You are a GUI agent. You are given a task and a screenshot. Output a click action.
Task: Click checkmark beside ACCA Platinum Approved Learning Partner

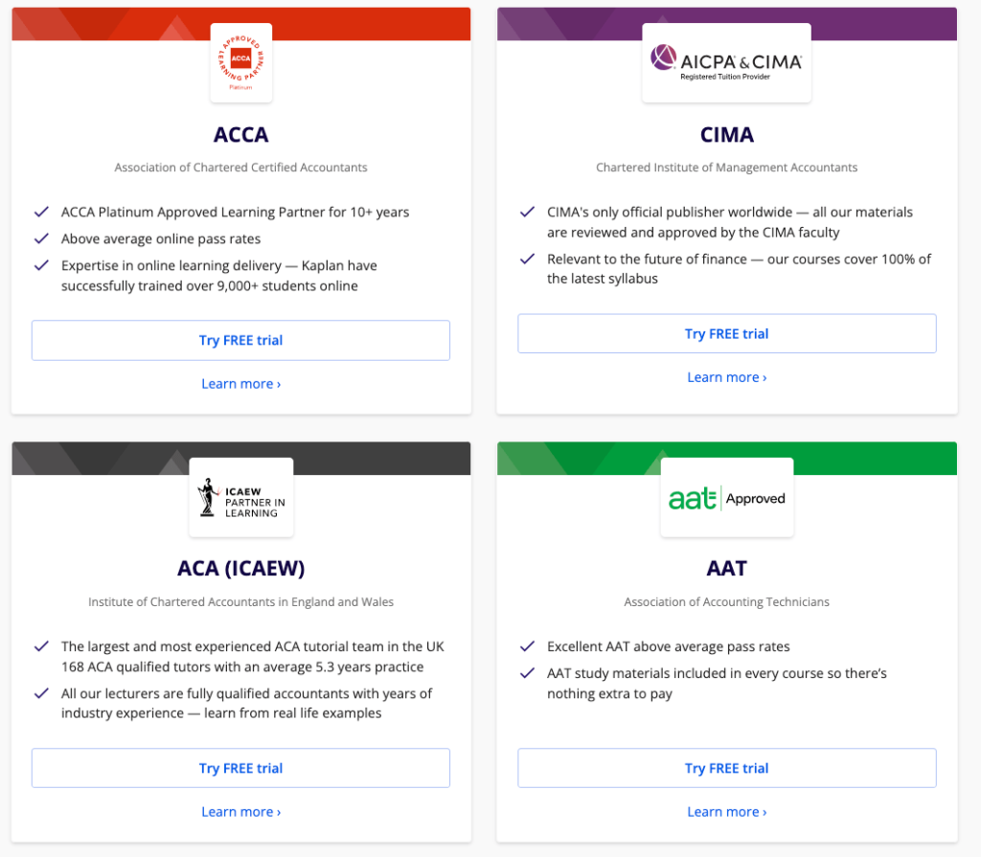coord(41,212)
